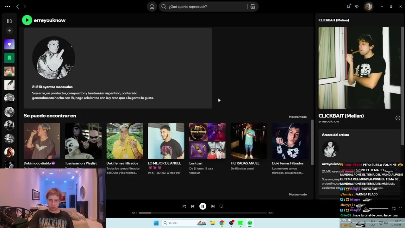Viewport: 405px width, 228px height.
Task: Create a playlist with plus icon
Action: [9, 31]
